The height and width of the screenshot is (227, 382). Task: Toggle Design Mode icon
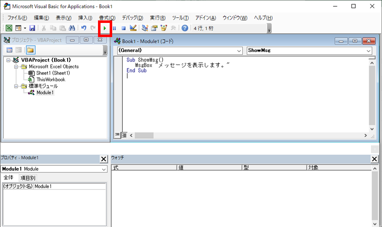pos(133,28)
